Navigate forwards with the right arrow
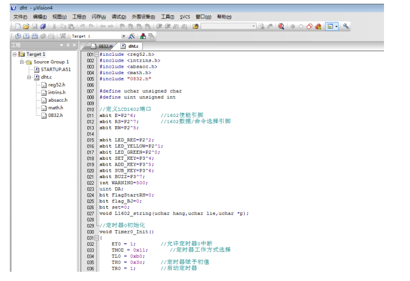 coord(111,27)
